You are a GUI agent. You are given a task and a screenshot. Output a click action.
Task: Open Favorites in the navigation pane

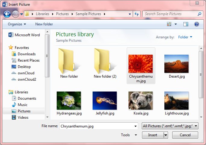click(x=22, y=48)
